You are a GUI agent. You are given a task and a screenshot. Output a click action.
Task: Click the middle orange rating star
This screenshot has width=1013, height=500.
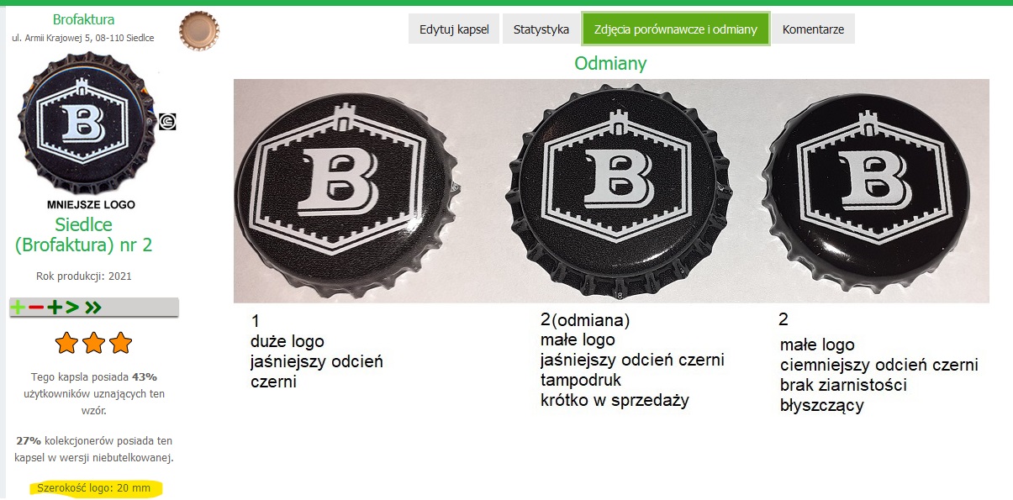click(93, 343)
